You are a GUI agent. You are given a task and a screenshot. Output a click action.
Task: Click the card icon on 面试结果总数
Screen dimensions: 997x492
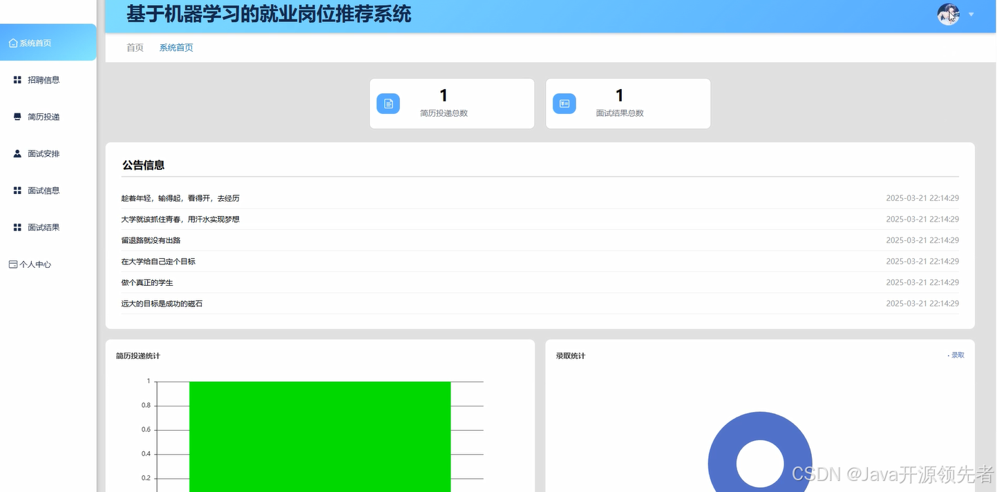[x=564, y=103]
